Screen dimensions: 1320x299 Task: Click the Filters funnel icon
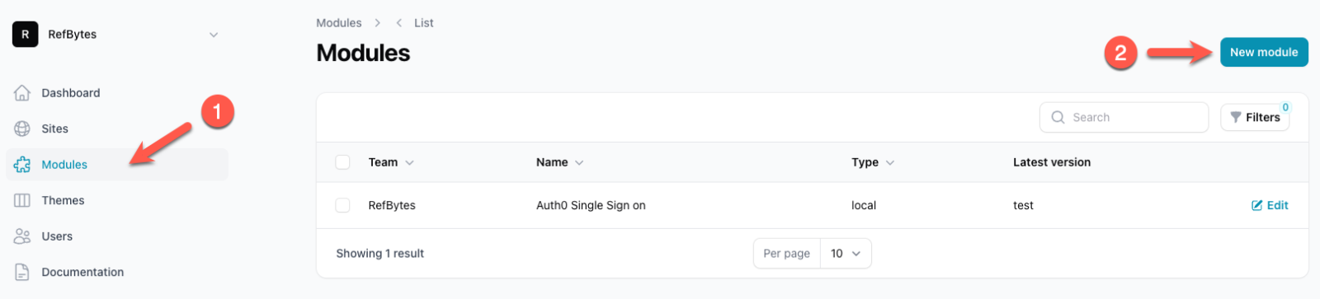click(x=1235, y=118)
